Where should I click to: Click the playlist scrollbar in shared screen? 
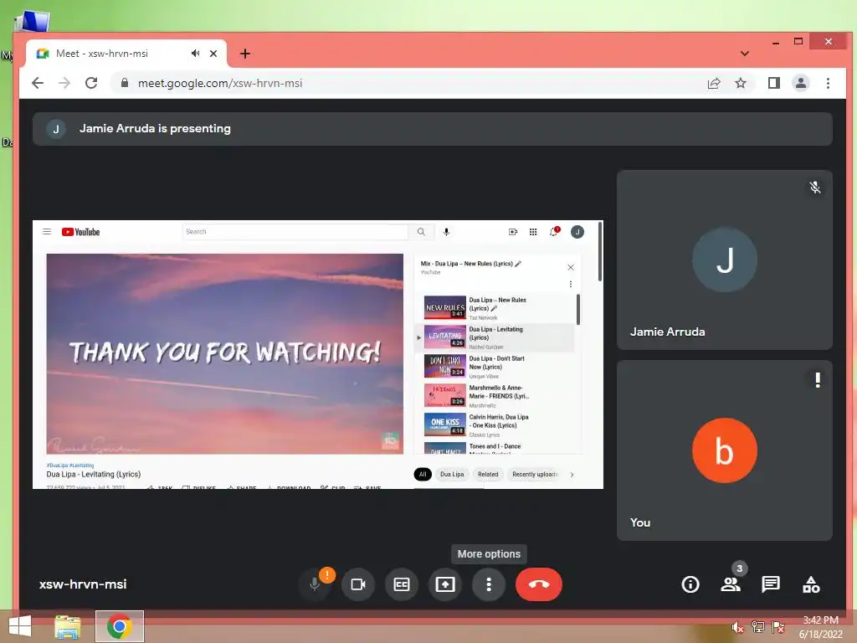point(578,310)
